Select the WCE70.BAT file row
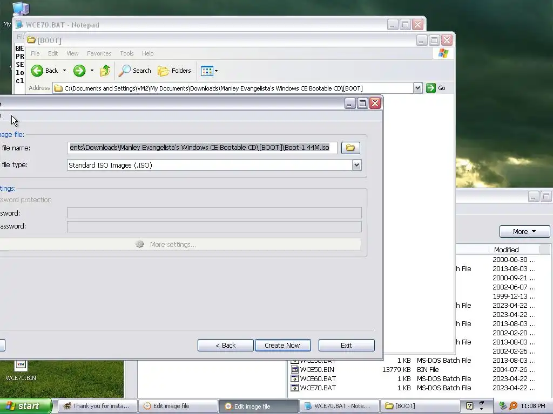 click(x=414, y=388)
